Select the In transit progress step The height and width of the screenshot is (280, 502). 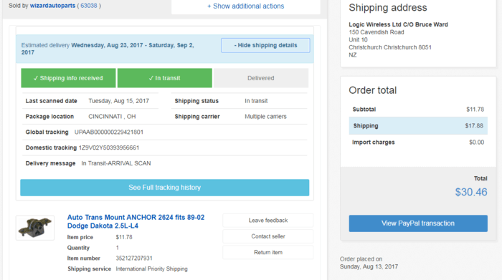(x=164, y=78)
